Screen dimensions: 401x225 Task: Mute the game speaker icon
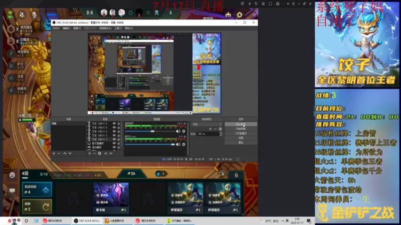(22, 15)
